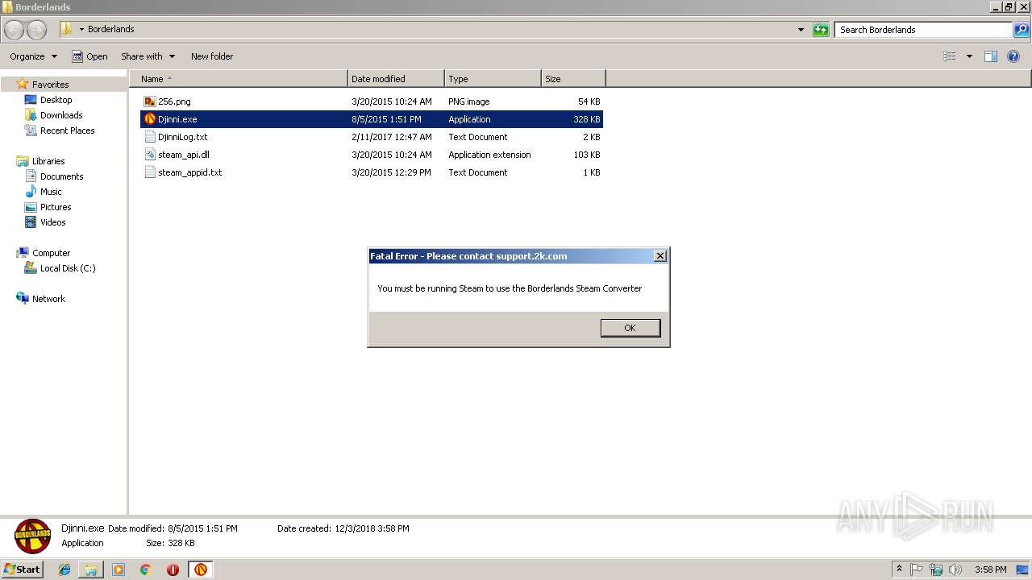The height and width of the screenshot is (580, 1032).
Task: Open Recent Places in Favorites
Action: point(67,130)
